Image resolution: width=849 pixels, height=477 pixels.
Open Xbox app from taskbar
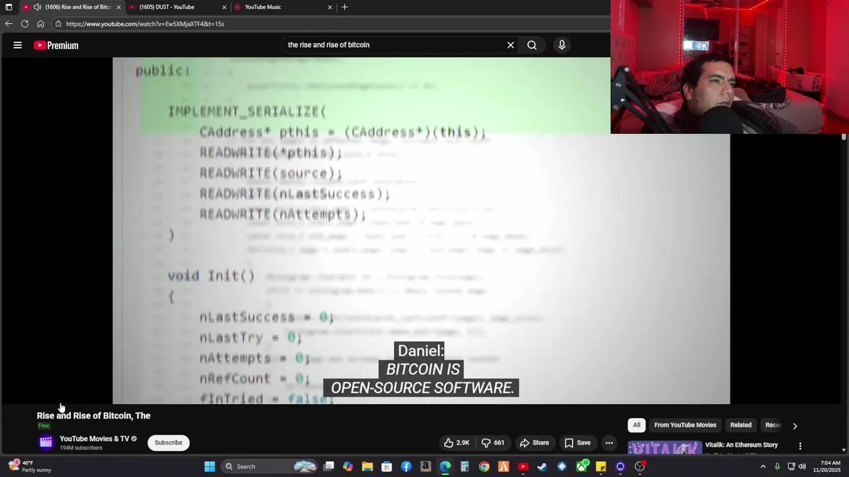[x=582, y=466]
